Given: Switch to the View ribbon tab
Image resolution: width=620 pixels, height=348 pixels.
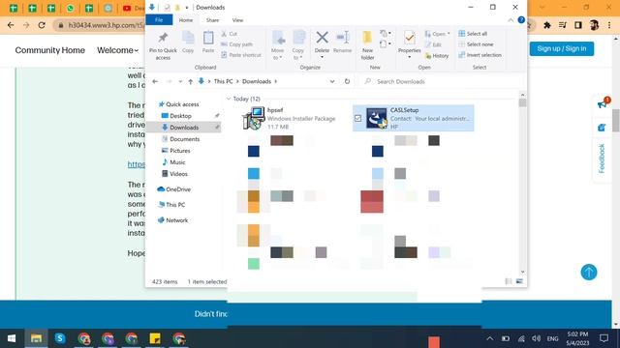Looking at the screenshot, I should pos(237,19).
